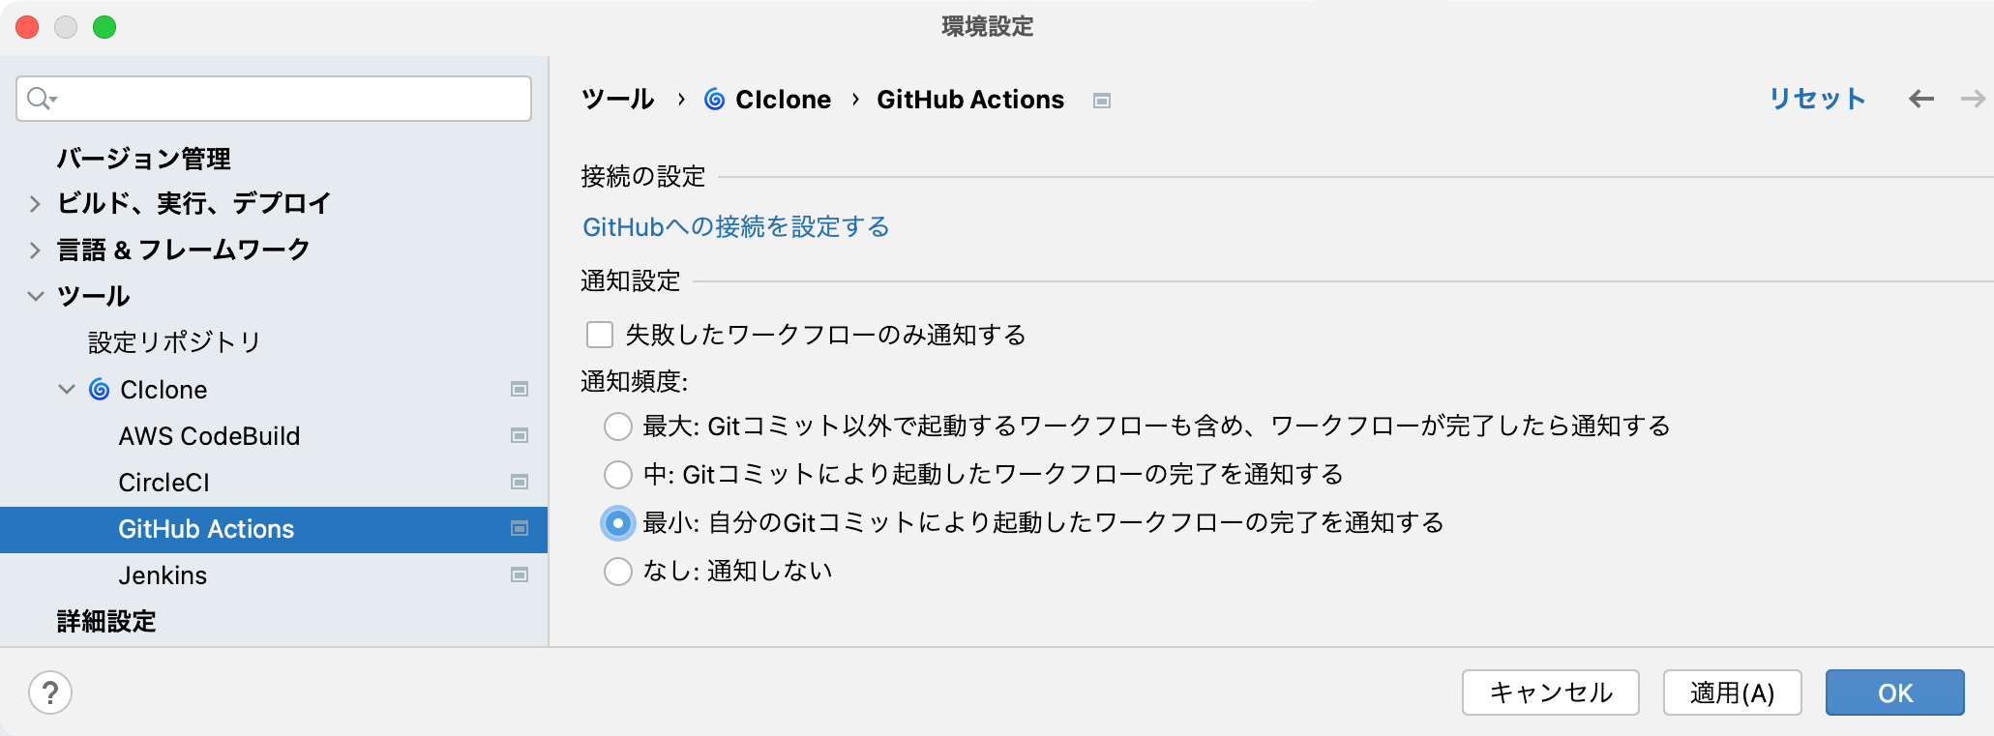This screenshot has height=736, width=1994.
Task: Click the back arrow next to リセット
Action: pos(1921,99)
